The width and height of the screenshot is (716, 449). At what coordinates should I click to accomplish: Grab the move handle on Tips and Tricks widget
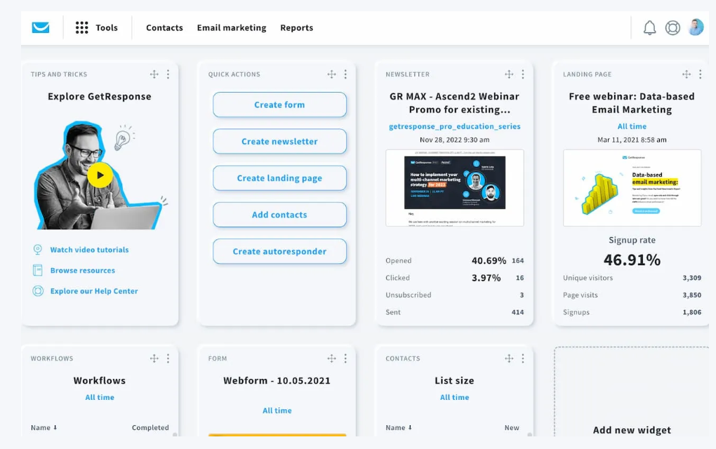coord(154,74)
